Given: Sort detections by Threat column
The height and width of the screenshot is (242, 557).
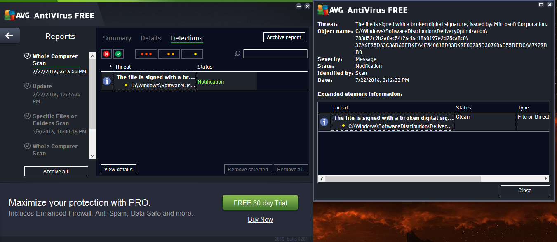Looking at the screenshot, I should tap(123, 67).
